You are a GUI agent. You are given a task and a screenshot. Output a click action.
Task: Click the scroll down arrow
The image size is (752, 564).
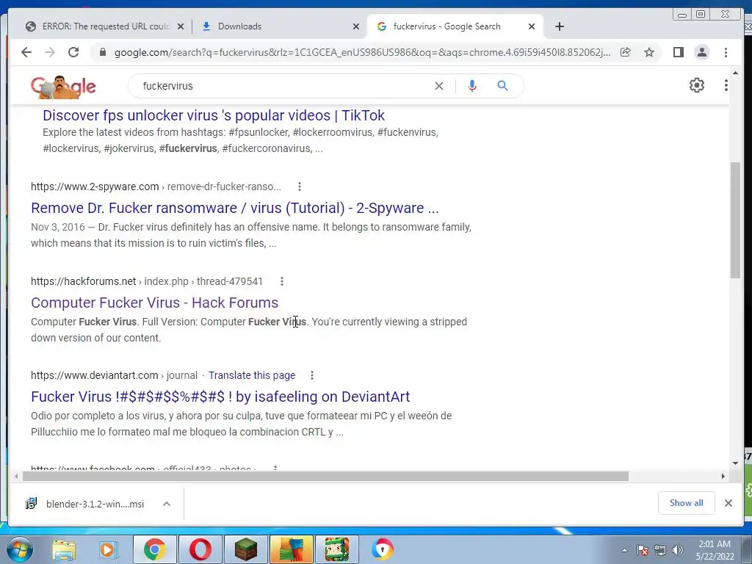pos(735,463)
